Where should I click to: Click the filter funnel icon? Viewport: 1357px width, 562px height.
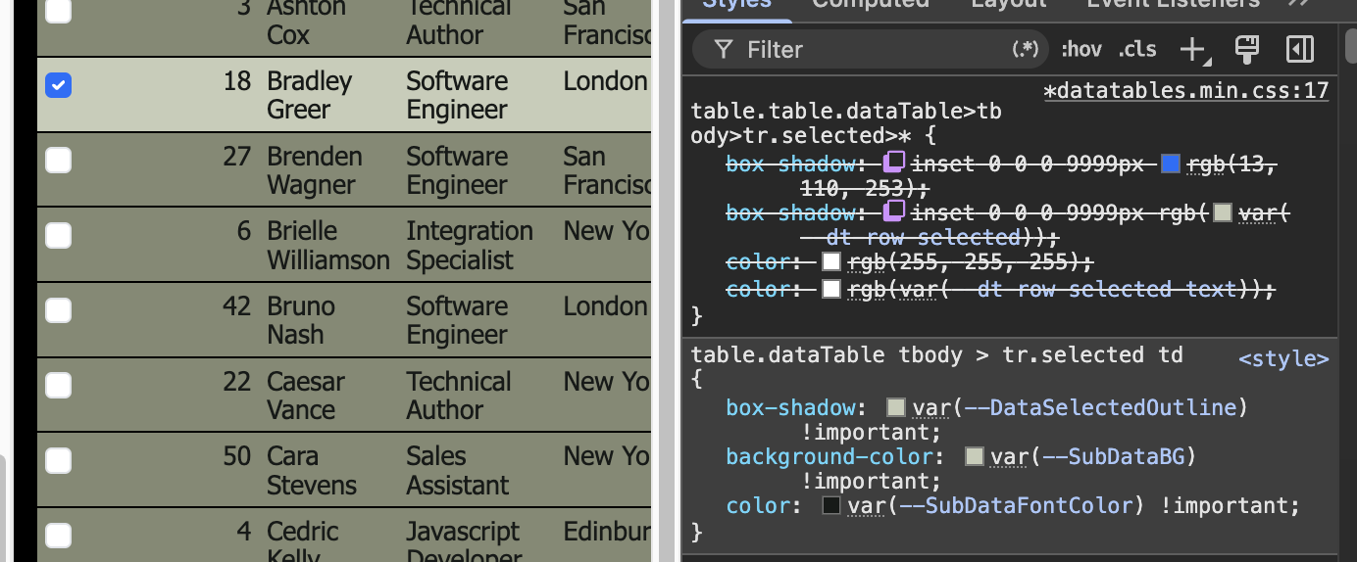(x=724, y=49)
